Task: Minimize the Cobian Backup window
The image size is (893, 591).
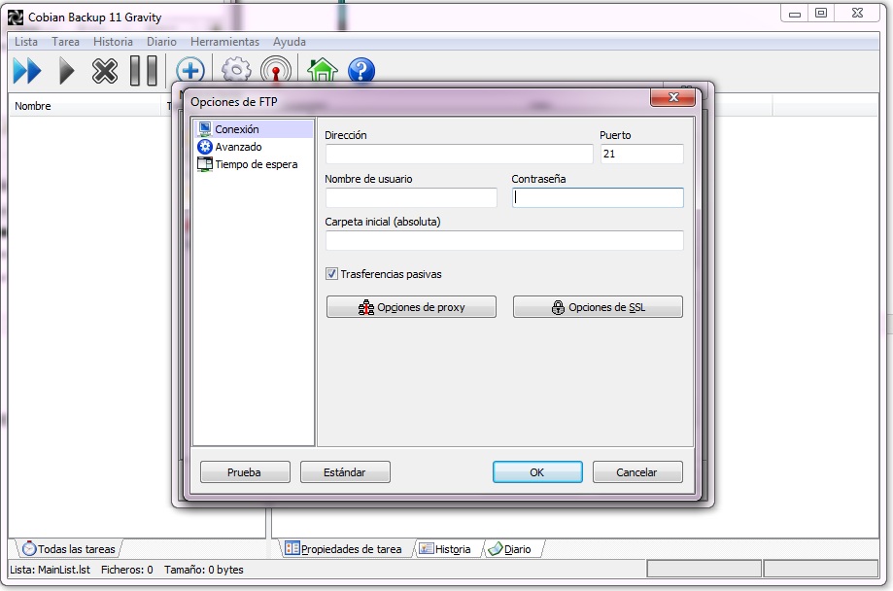Action: [x=795, y=13]
